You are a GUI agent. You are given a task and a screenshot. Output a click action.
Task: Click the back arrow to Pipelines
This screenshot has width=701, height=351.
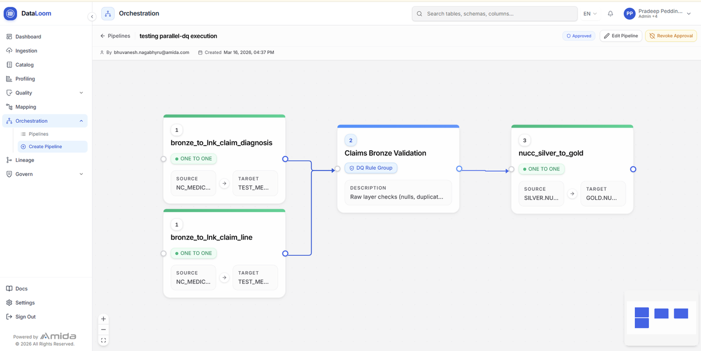tap(103, 36)
